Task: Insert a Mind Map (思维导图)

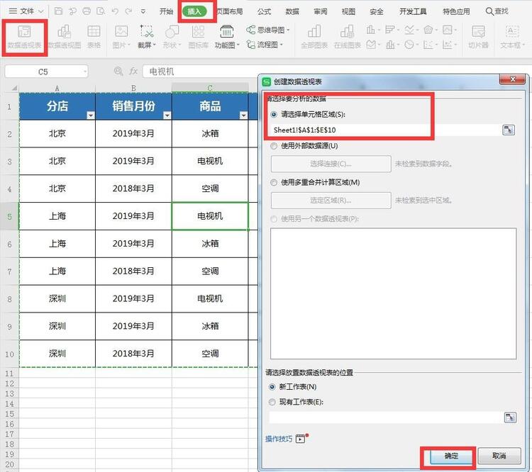Action: (267, 30)
